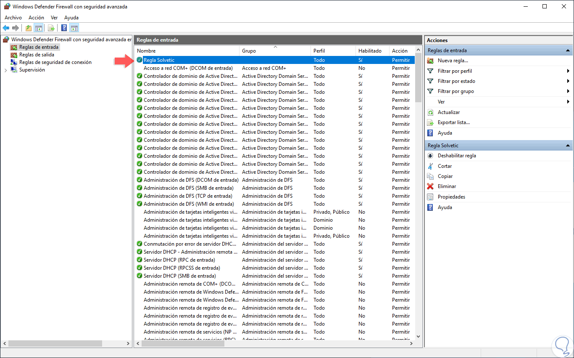
Task: Click the green check beside Administración de DFS (WMI de entrada)
Action: click(x=140, y=204)
